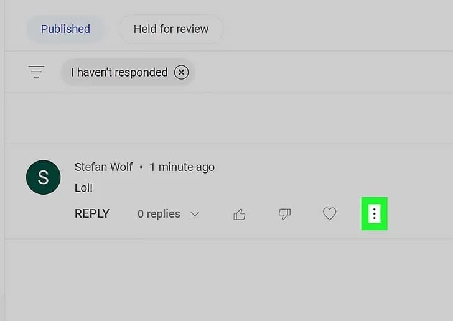The width and height of the screenshot is (453, 321).
Task: Switch to the Held for review tab
Action: (171, 29)
